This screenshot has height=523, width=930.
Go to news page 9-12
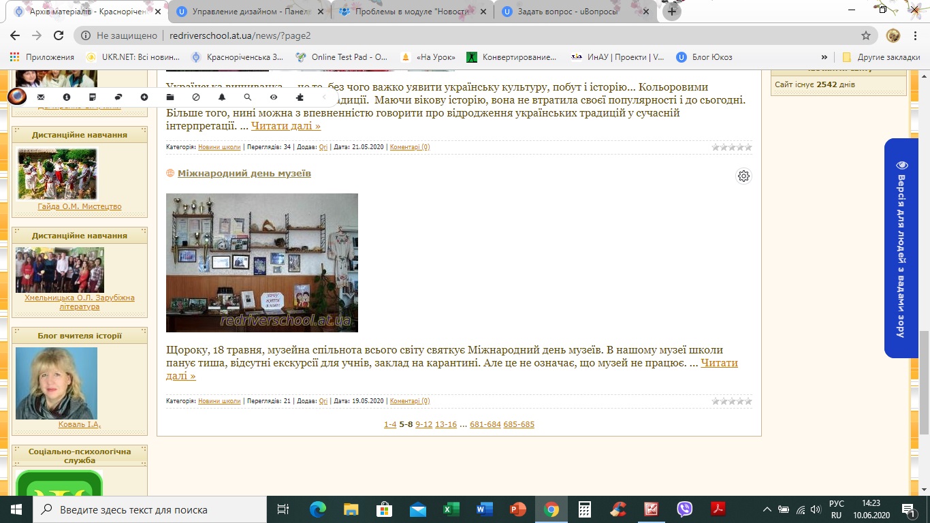point(423,424)
